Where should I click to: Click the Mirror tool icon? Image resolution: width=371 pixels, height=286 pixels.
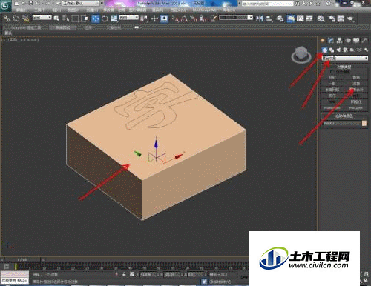(x=259, y=19)
